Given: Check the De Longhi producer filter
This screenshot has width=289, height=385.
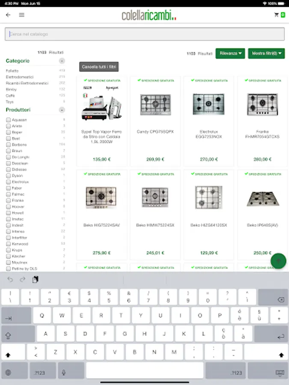Looking at the screenshot, I should coord(9,157).
